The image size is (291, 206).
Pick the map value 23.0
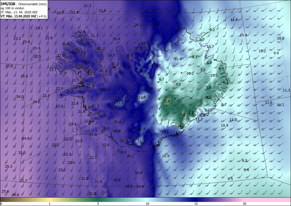tap(71, 163)
